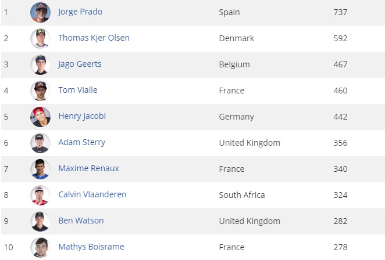Screen dimensions: 385x260
Task: Follow the Jago Geerts name link
Action: click(x=80, y=64)
